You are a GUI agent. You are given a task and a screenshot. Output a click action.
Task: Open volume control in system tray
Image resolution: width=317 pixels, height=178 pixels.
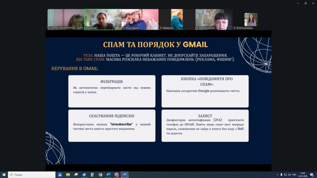point(289,175)
